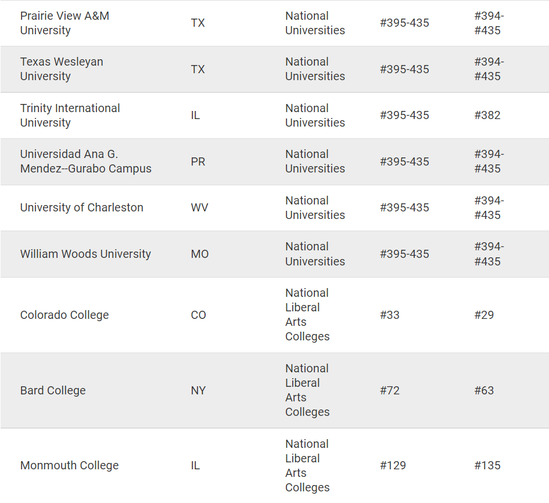Select the PR state abbreviation
The height and width of the screenshot is (503, 549).
198,161
